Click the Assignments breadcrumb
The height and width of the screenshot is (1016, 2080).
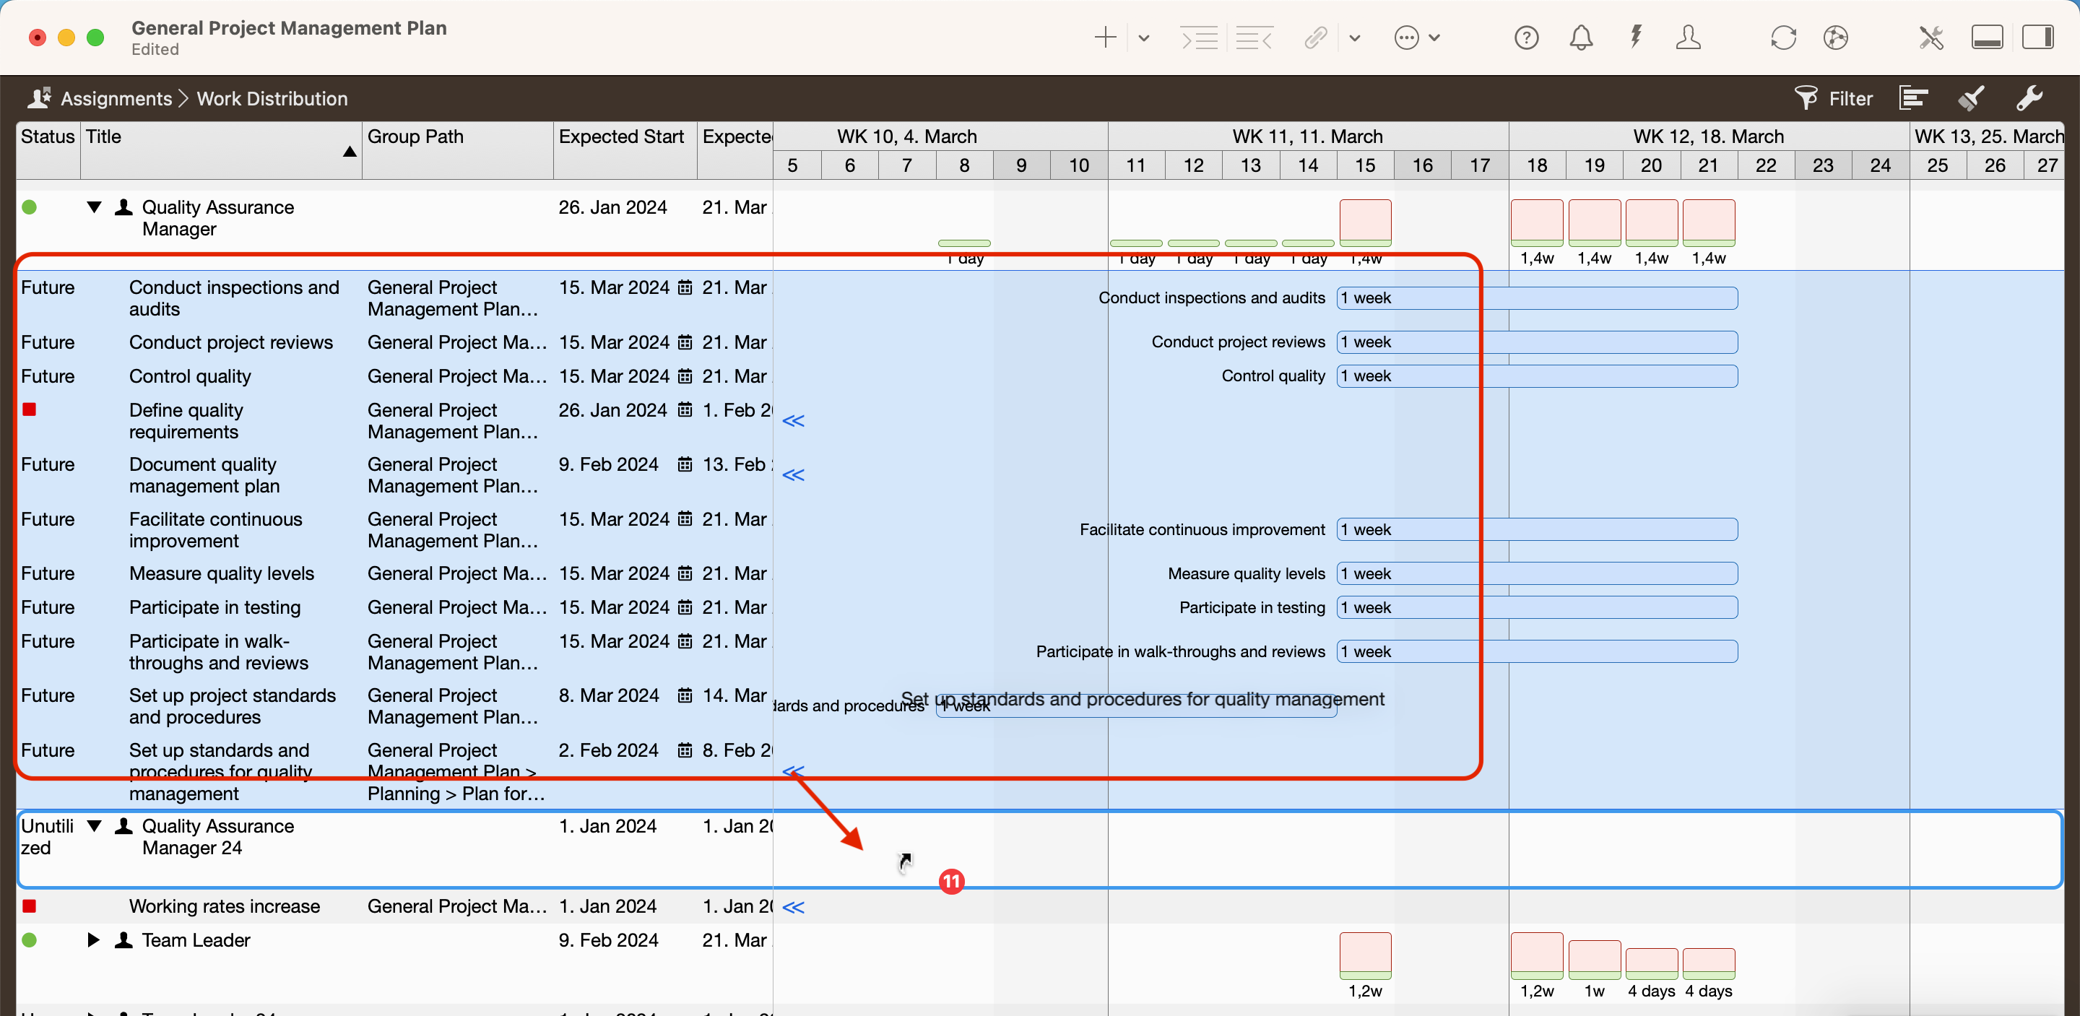116,98
